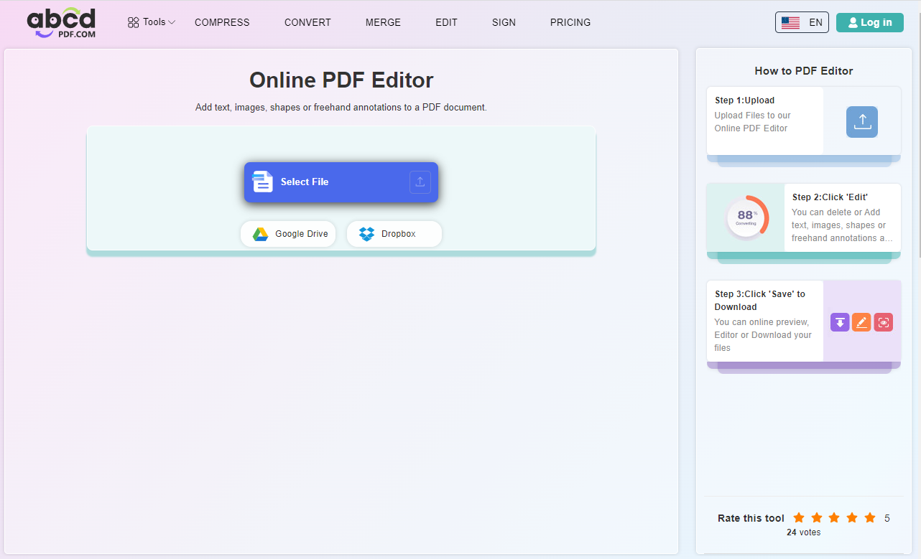Click the Online PDF Editor heading

(x=341, y=80)
